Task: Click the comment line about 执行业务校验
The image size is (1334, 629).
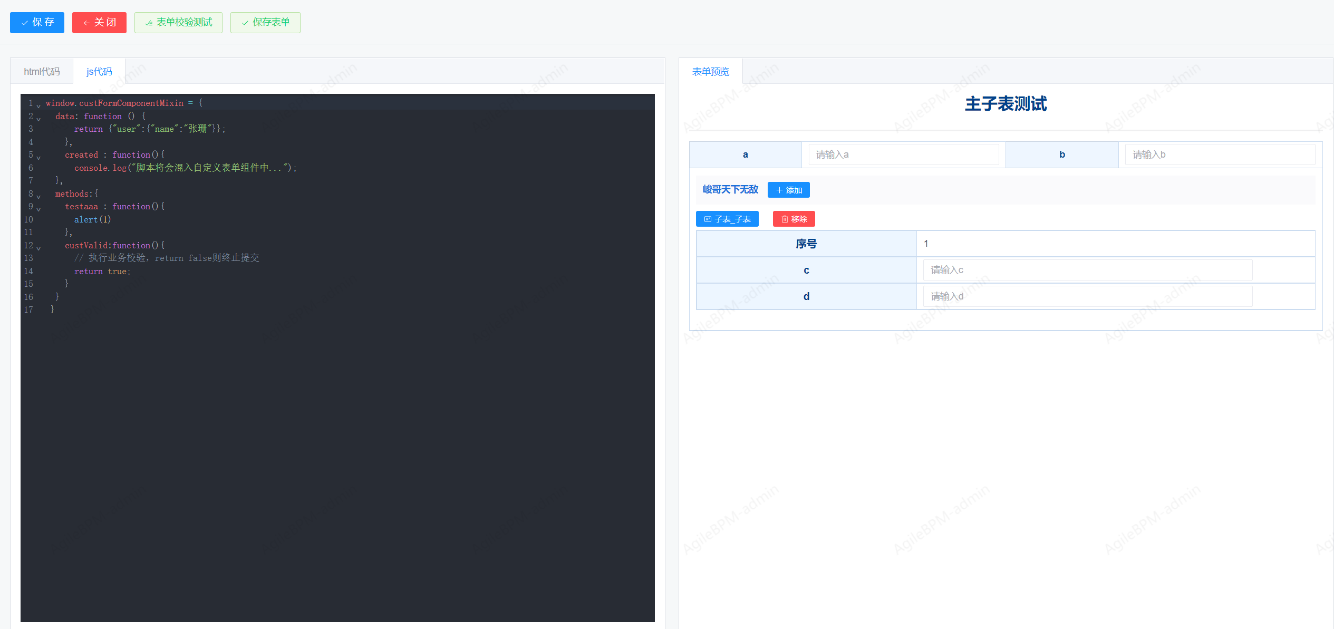Action: click(167, 258)
